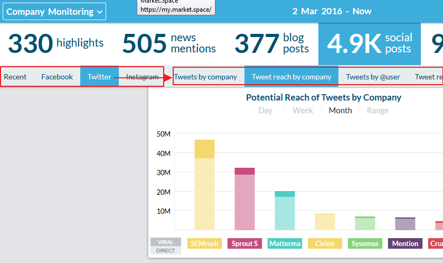Switch to the Facebook tab
443x263 pixels.
pyautogui.click(x=57, y=77)
